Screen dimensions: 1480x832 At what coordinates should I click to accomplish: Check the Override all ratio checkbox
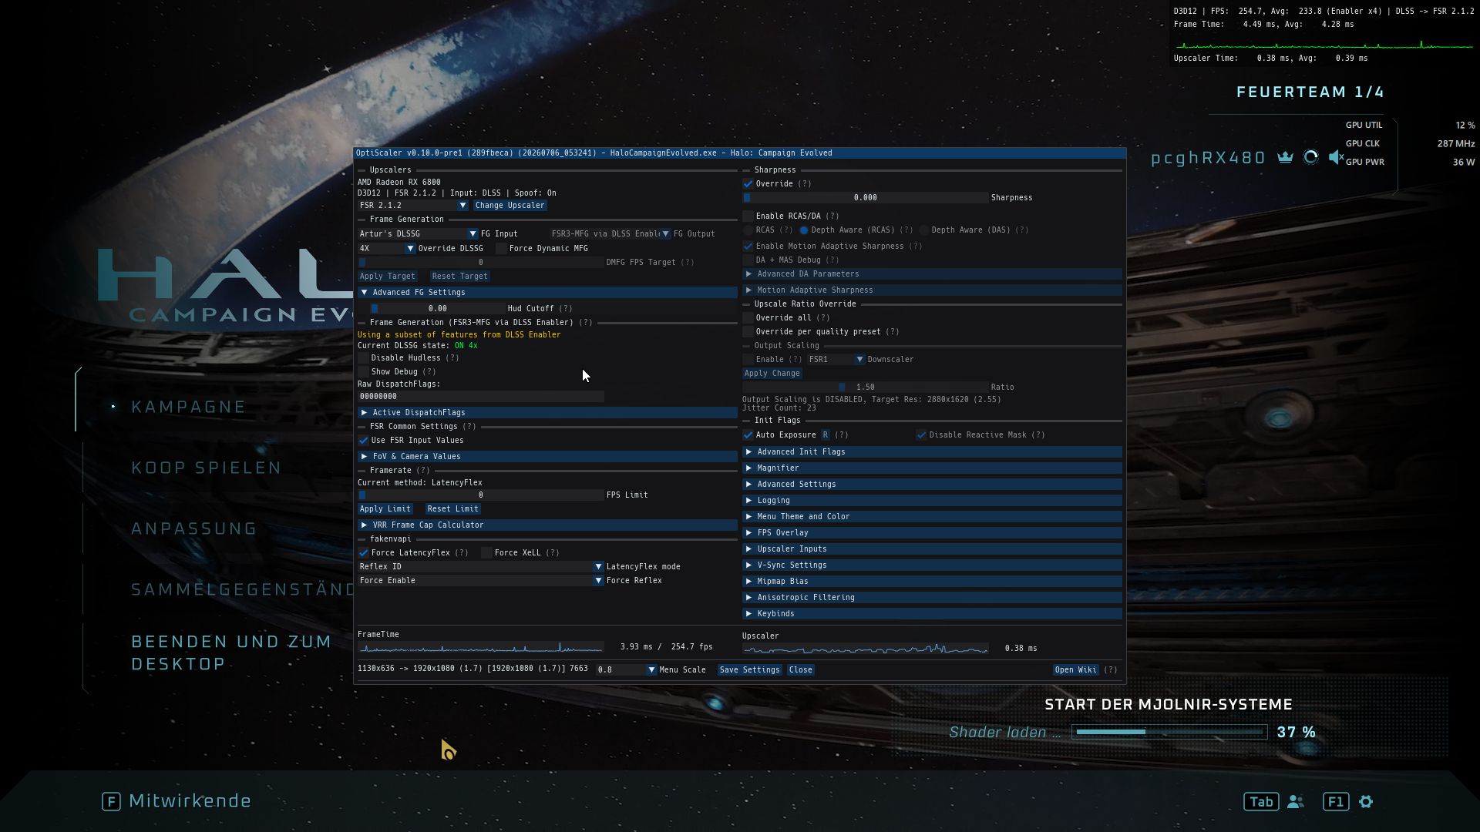click(x=748, y=318)
